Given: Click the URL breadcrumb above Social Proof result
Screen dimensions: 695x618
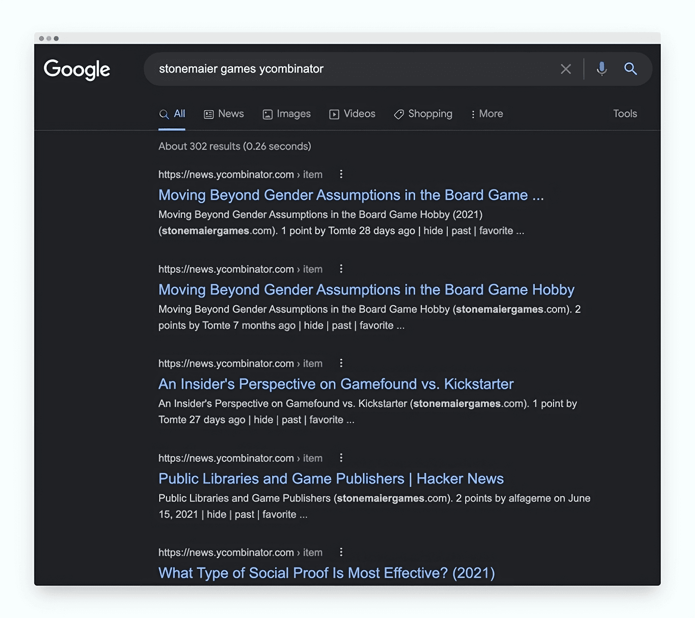Looking at the screenshot, I should (240, 552).
